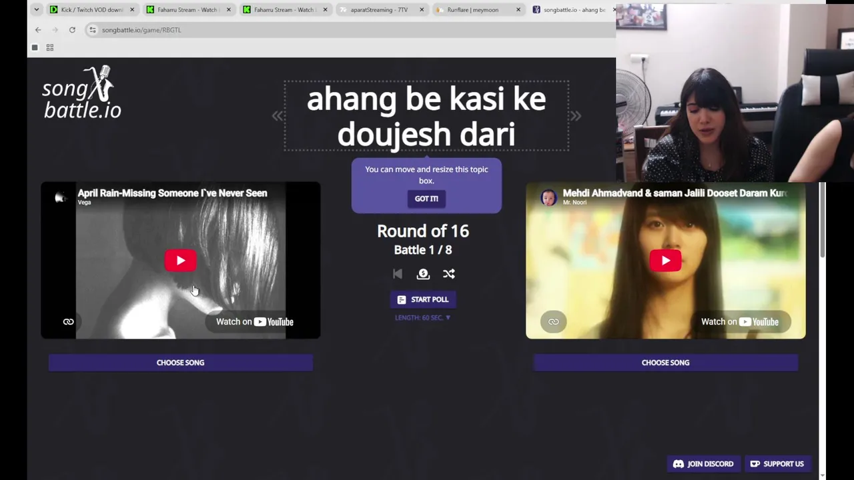Switch to Runflare | meymoon tab
The image size is (854, 480).
click(478, 10)
